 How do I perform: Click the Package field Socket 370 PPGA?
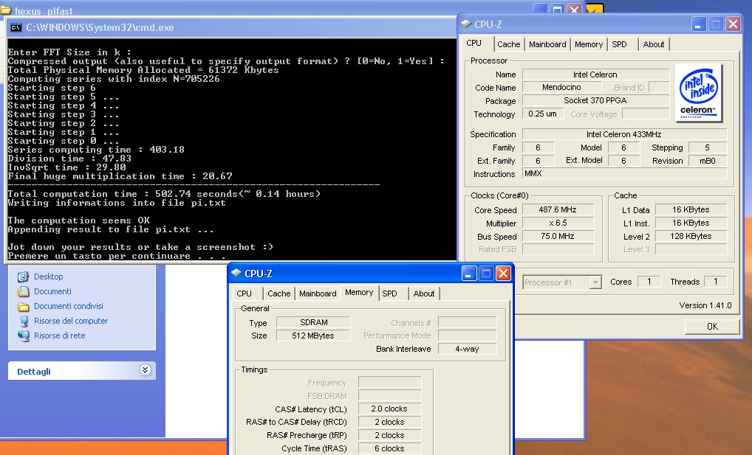coord(595,100)
